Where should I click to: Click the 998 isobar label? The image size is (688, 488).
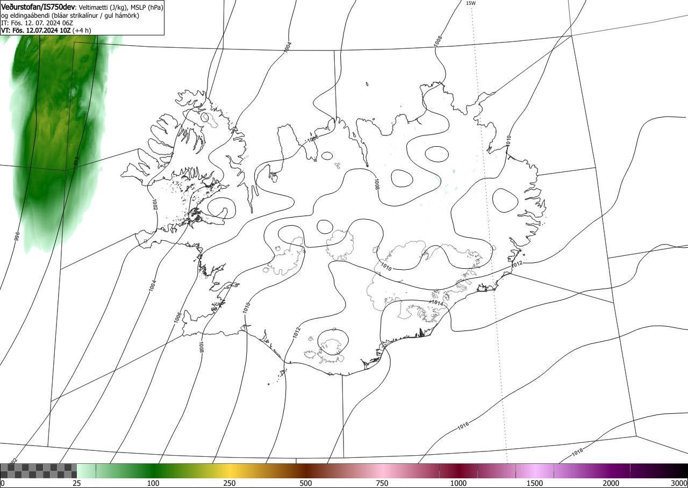click(76, 161)
